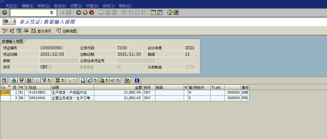Click the 过帐日期 field 2021.11.30
327x139 pixels.
tap(129, 54)
